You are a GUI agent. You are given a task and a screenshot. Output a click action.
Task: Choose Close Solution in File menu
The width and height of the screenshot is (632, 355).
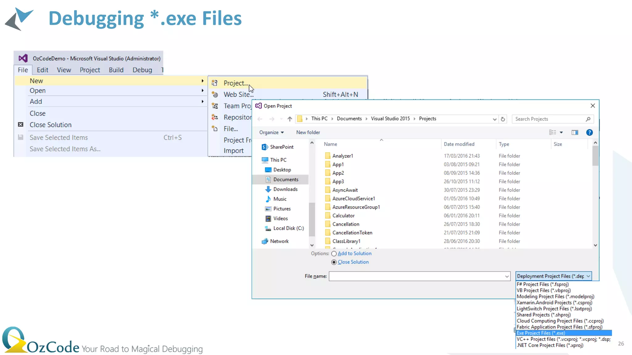[51, 125]
